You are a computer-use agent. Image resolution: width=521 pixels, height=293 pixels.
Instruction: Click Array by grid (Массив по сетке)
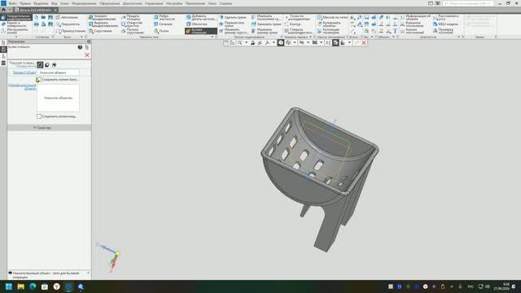pos(332,17)
